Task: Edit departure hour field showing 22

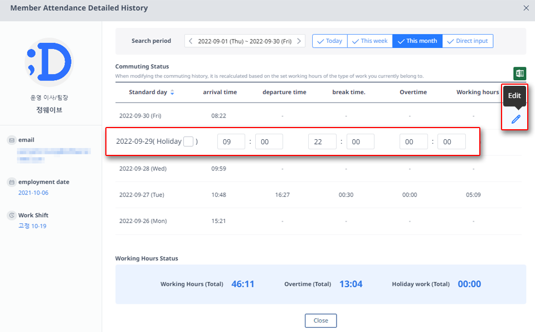Action: click(322, 141)
